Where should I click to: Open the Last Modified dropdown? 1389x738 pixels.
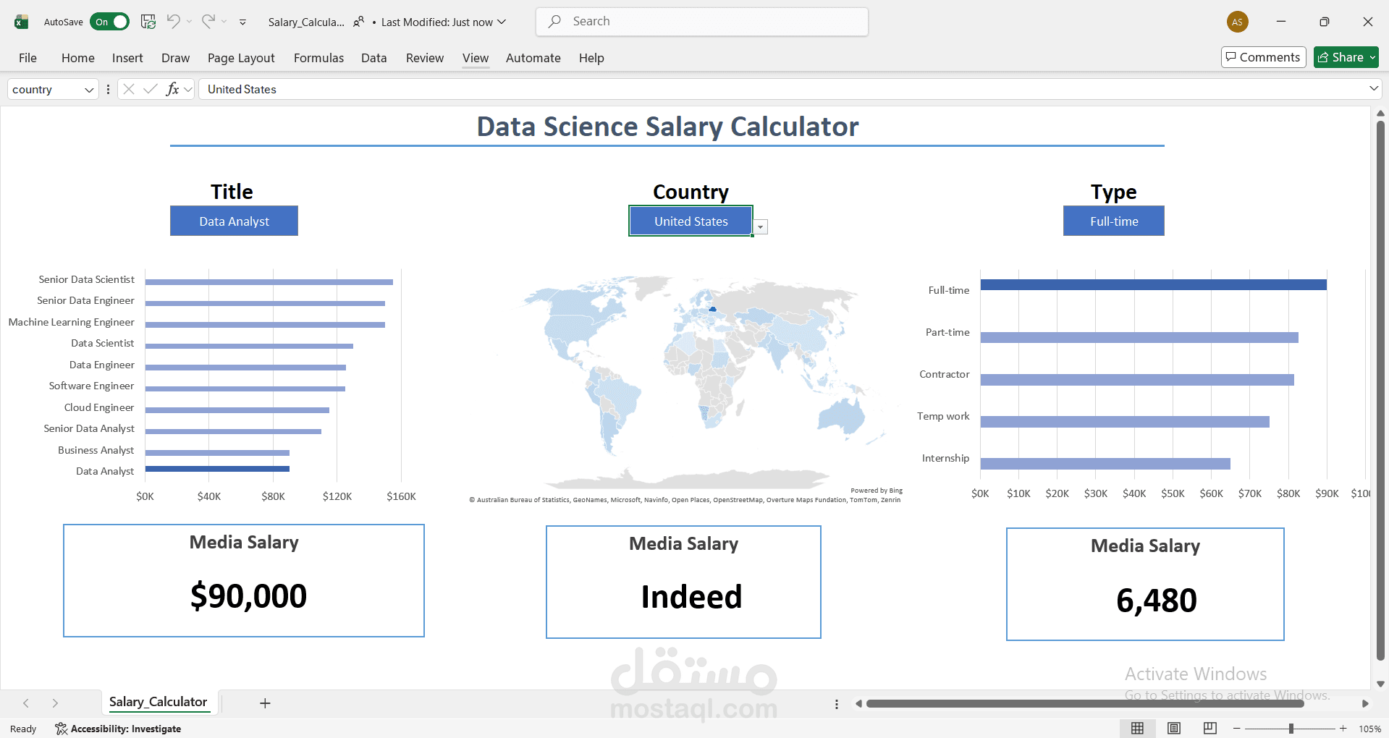(x=444, y=22)
